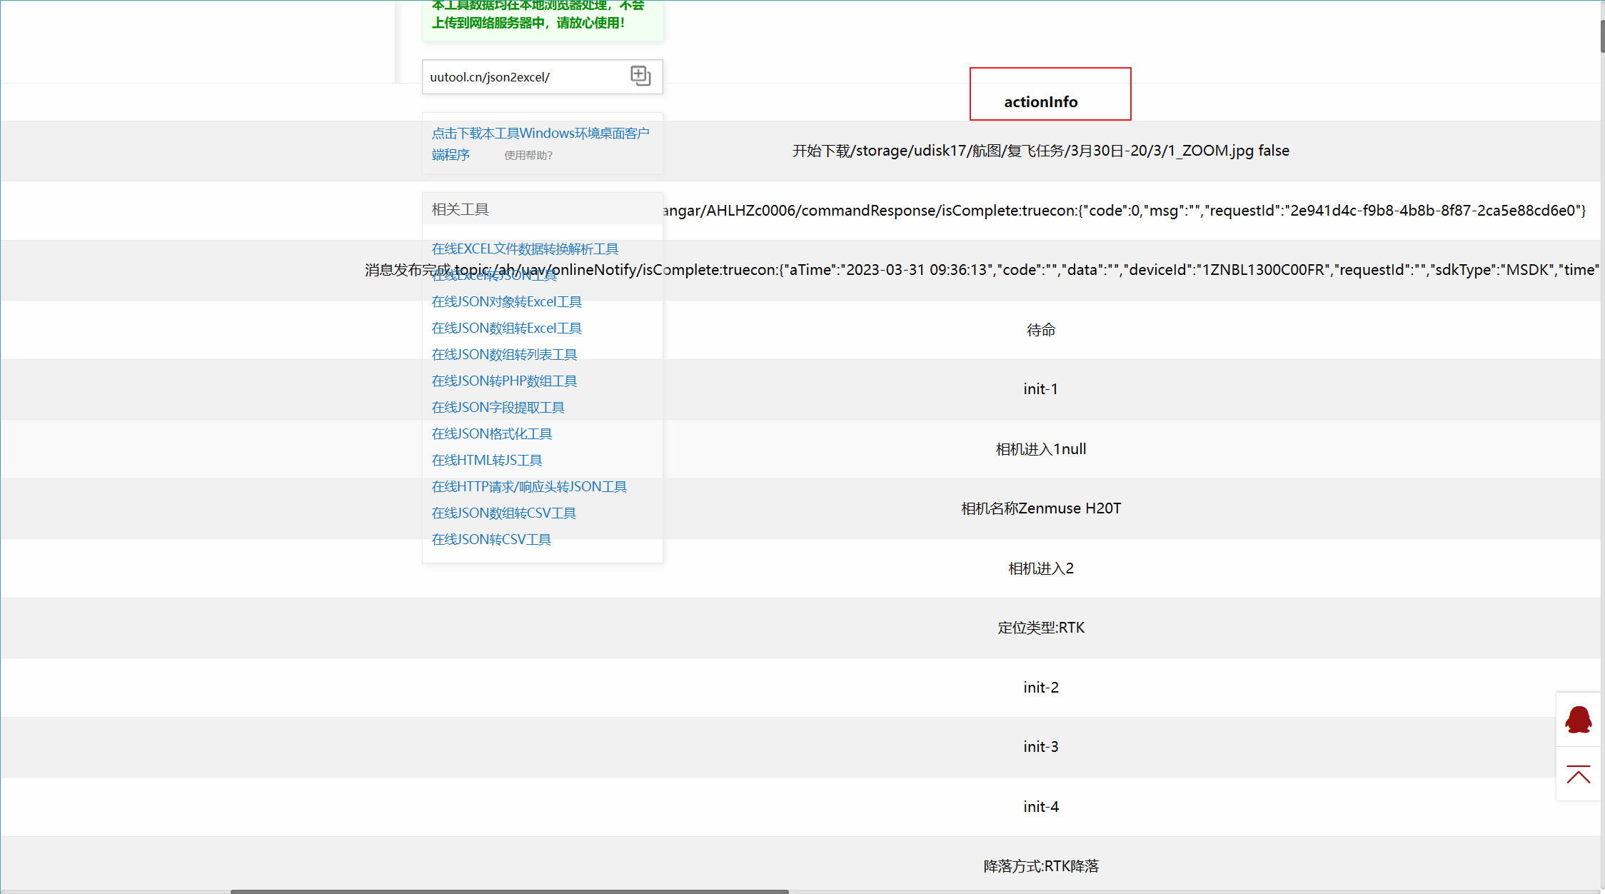Open 在线EXCEL文件数据转换解析工具 link
1605x894 pixels.
point(525,248)
